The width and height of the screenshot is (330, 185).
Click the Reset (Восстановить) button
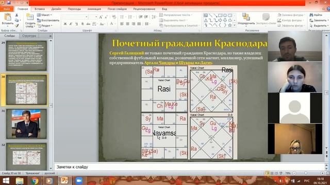click(x=48, y=21)
